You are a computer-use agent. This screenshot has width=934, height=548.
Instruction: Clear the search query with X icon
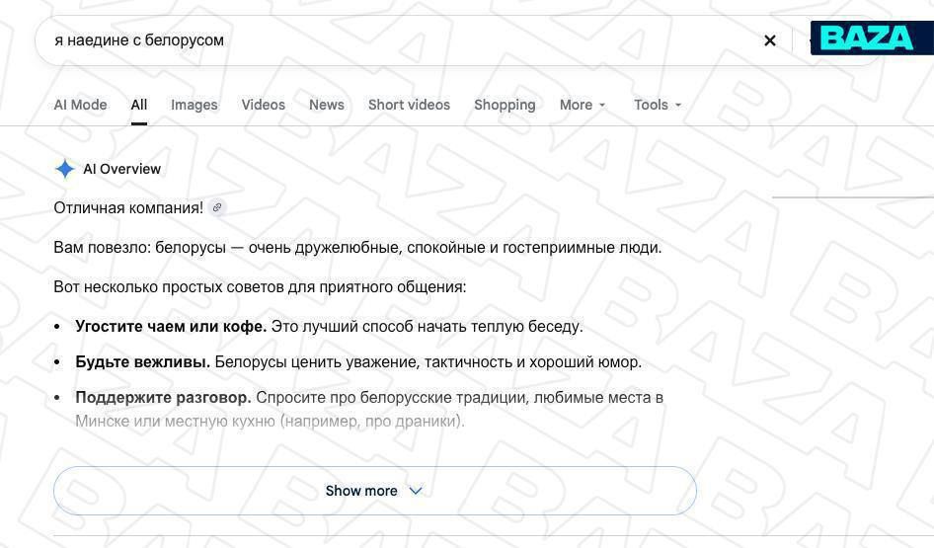point(769,40)
